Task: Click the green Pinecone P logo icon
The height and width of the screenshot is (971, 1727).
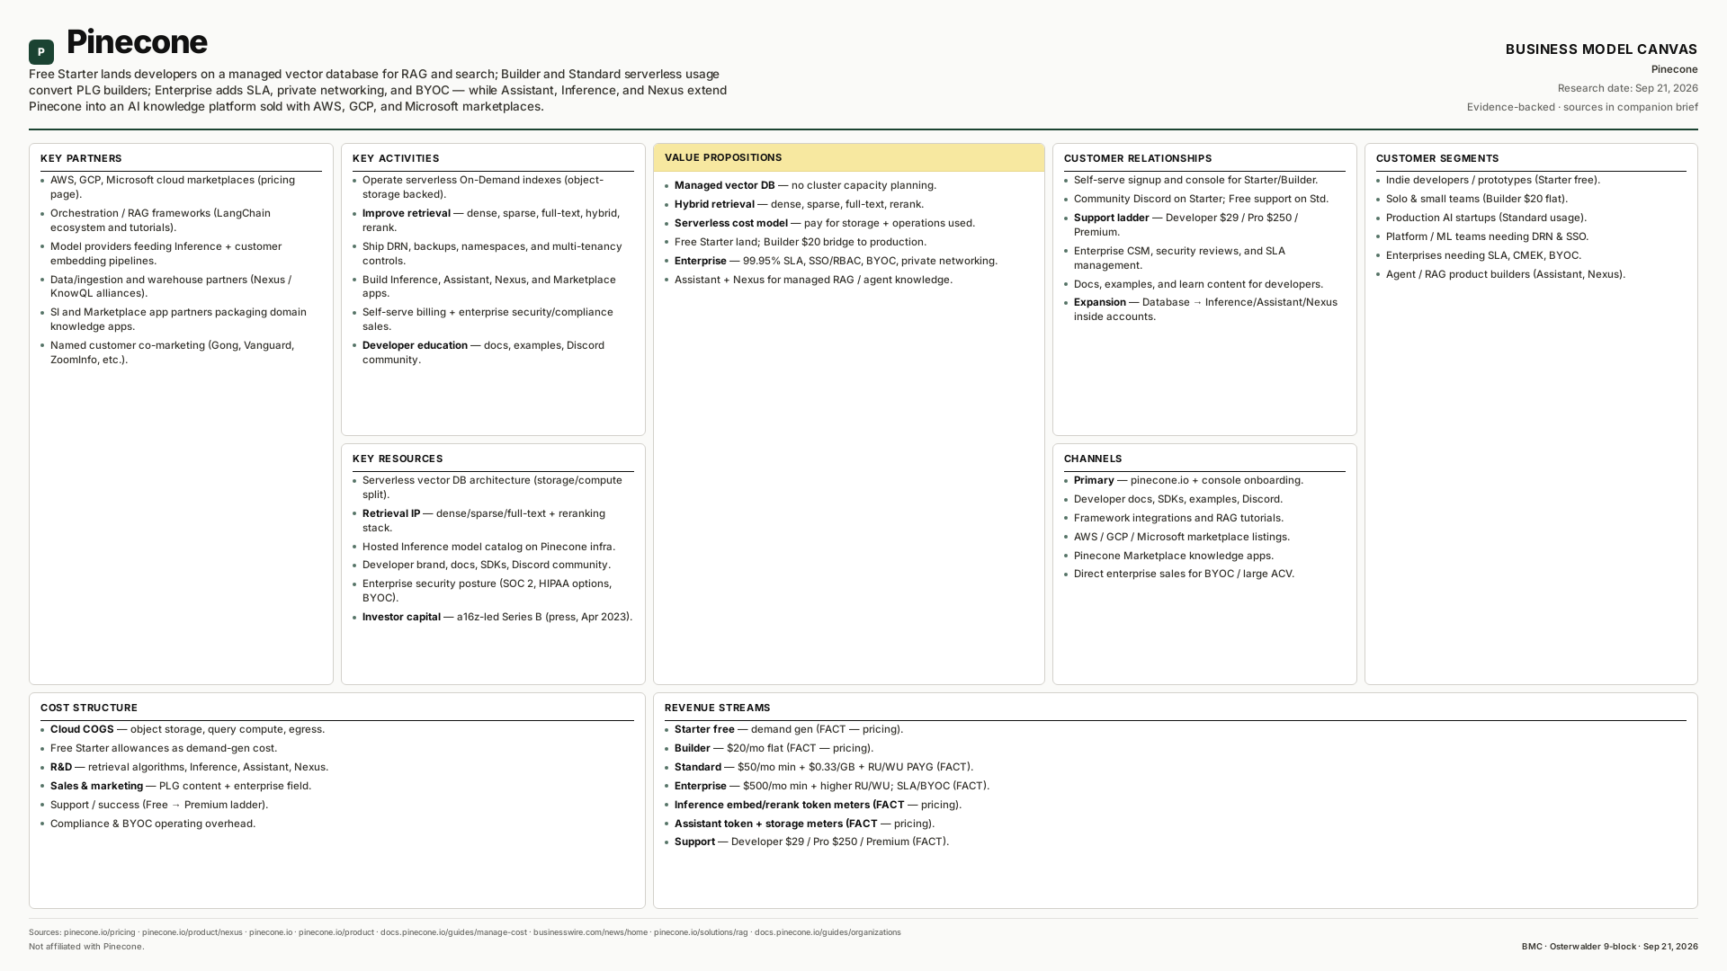Action: (41, 52)
